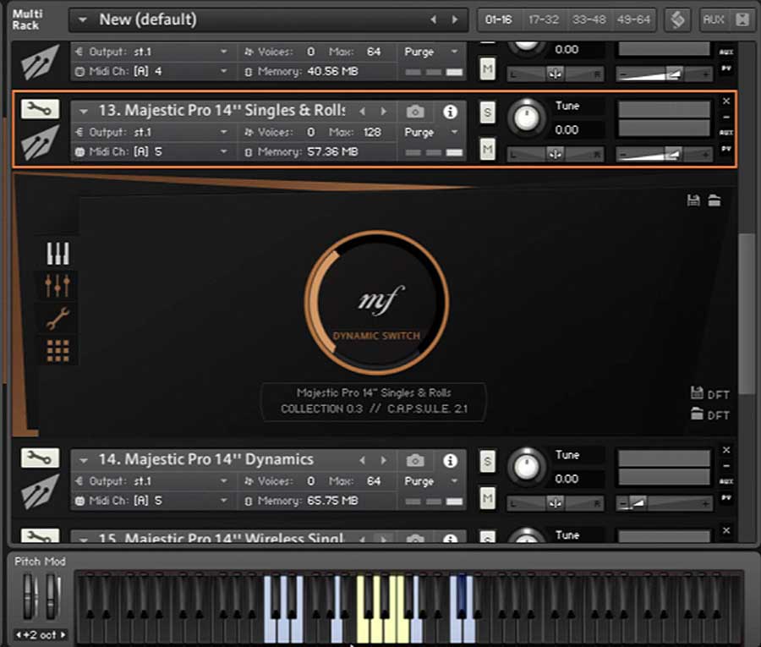
Task: Go to previous multi preset arrow
Action: click(x=434, y=19)
